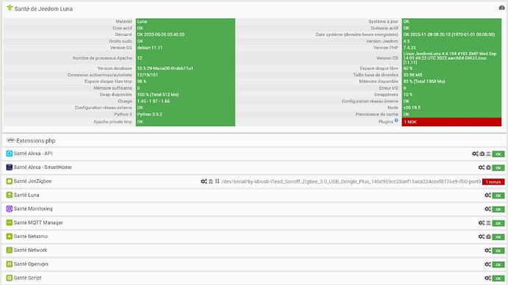The height and width of the screenshot is (285, 508).
Task: Click the Alexa - SmartHome plugin logo
Action: (x=9, y=167)
